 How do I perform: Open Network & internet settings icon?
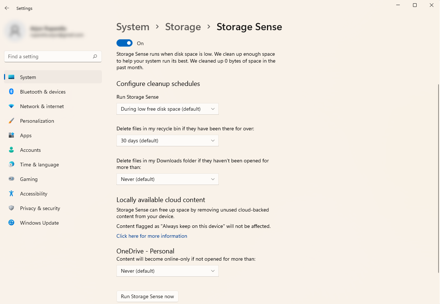tap(12, 106)
